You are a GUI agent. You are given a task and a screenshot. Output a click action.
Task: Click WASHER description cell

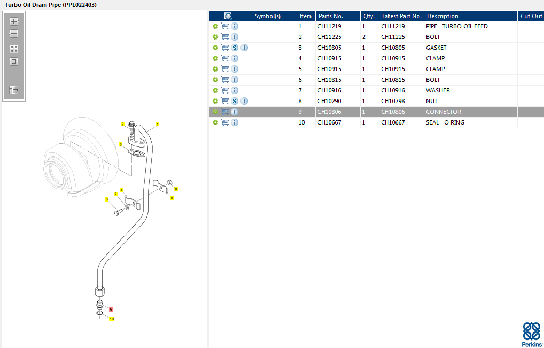point(471,90)
